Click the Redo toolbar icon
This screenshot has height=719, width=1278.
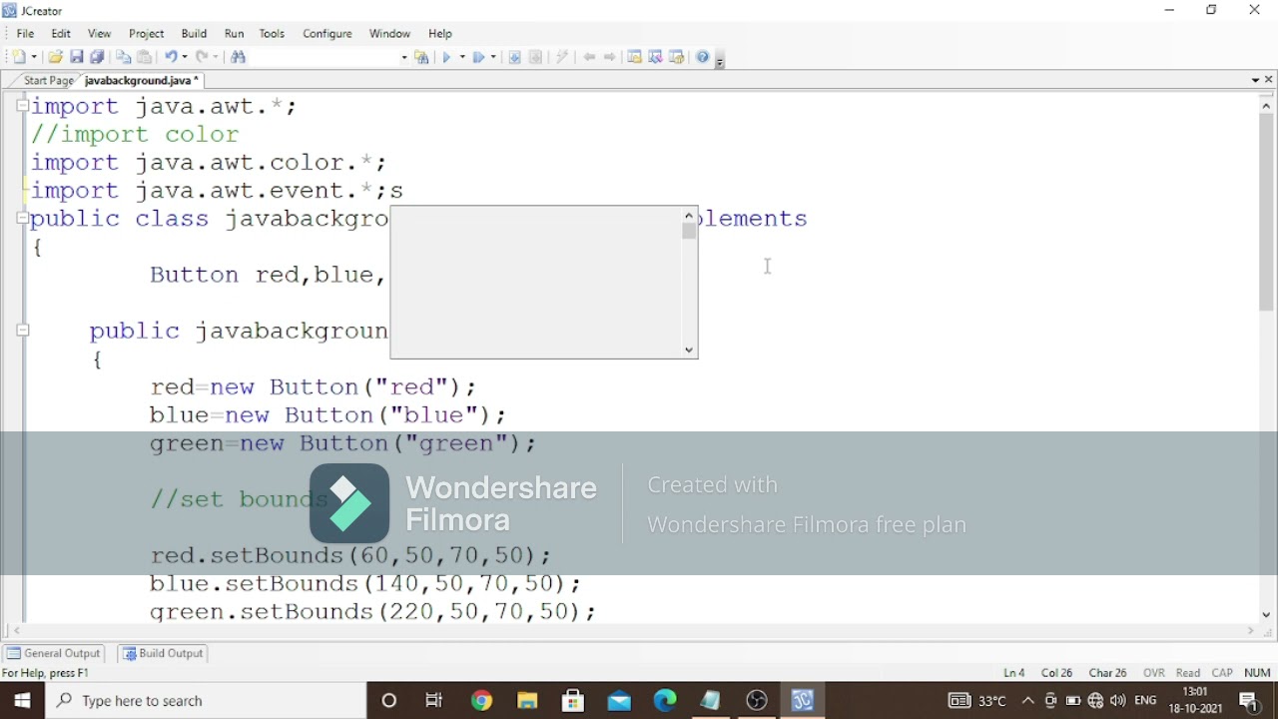pyautogui.click(x=202, y=57)
